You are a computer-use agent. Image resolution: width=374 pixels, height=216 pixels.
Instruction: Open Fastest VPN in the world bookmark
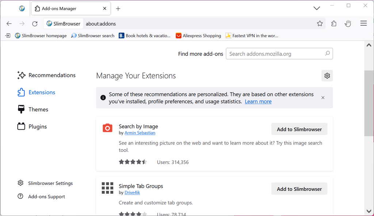[x=252, y=35]
